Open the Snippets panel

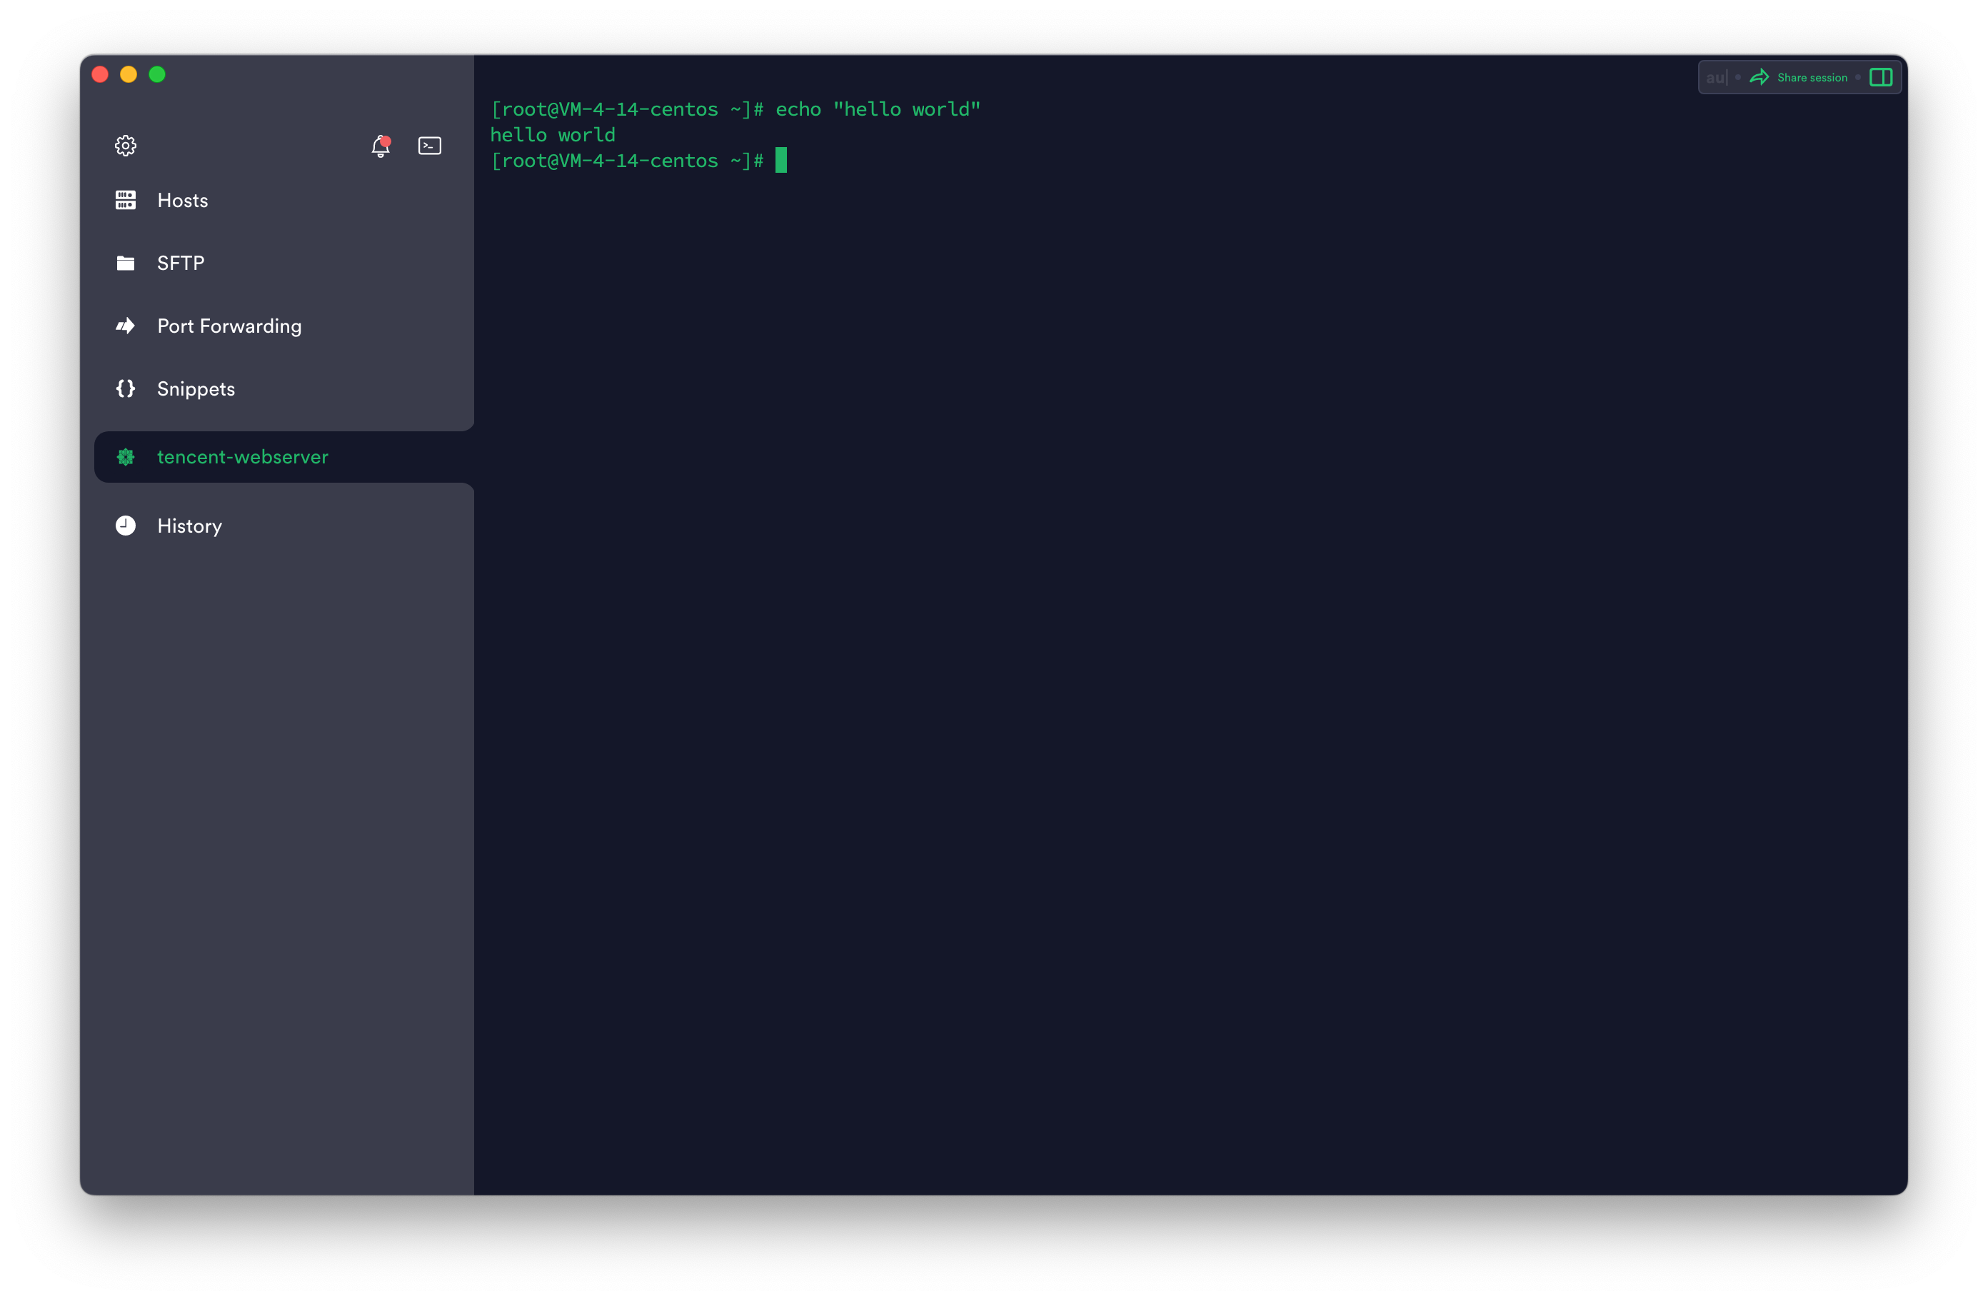(196, 389)
